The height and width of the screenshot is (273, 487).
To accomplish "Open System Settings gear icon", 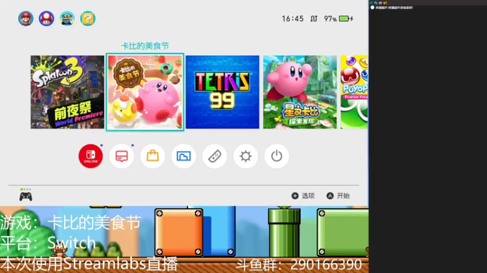I will (246, 156).
